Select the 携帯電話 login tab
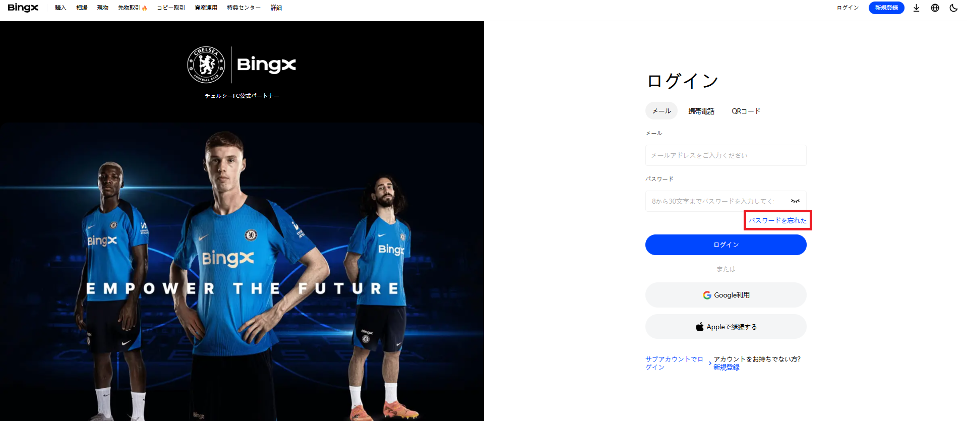 (x=701, y=111)
